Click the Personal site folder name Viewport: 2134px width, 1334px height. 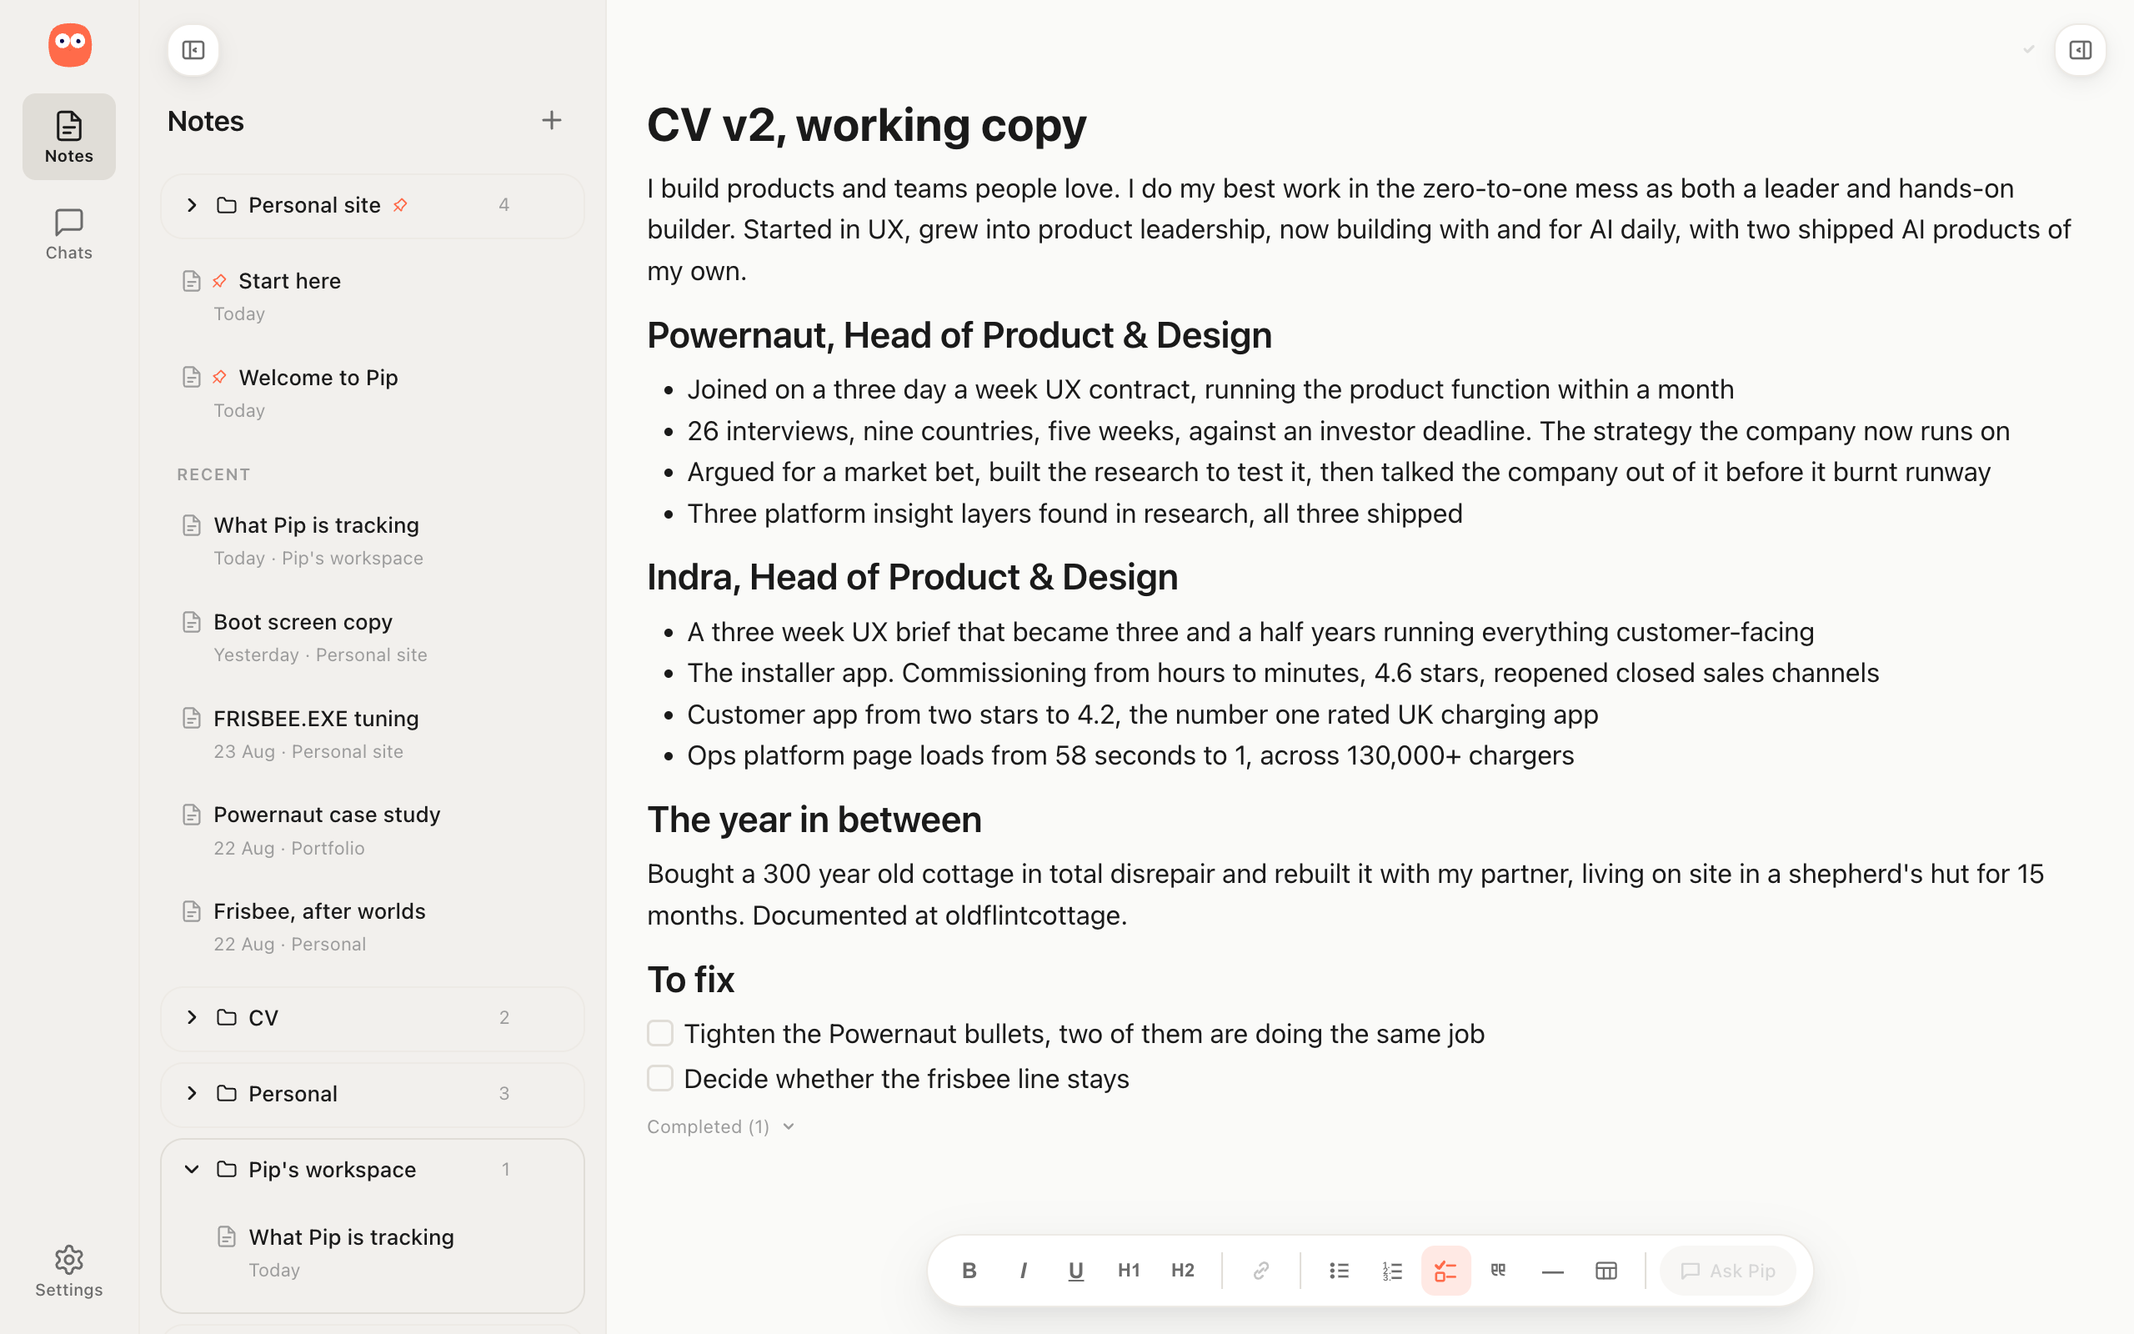[314, 205]
